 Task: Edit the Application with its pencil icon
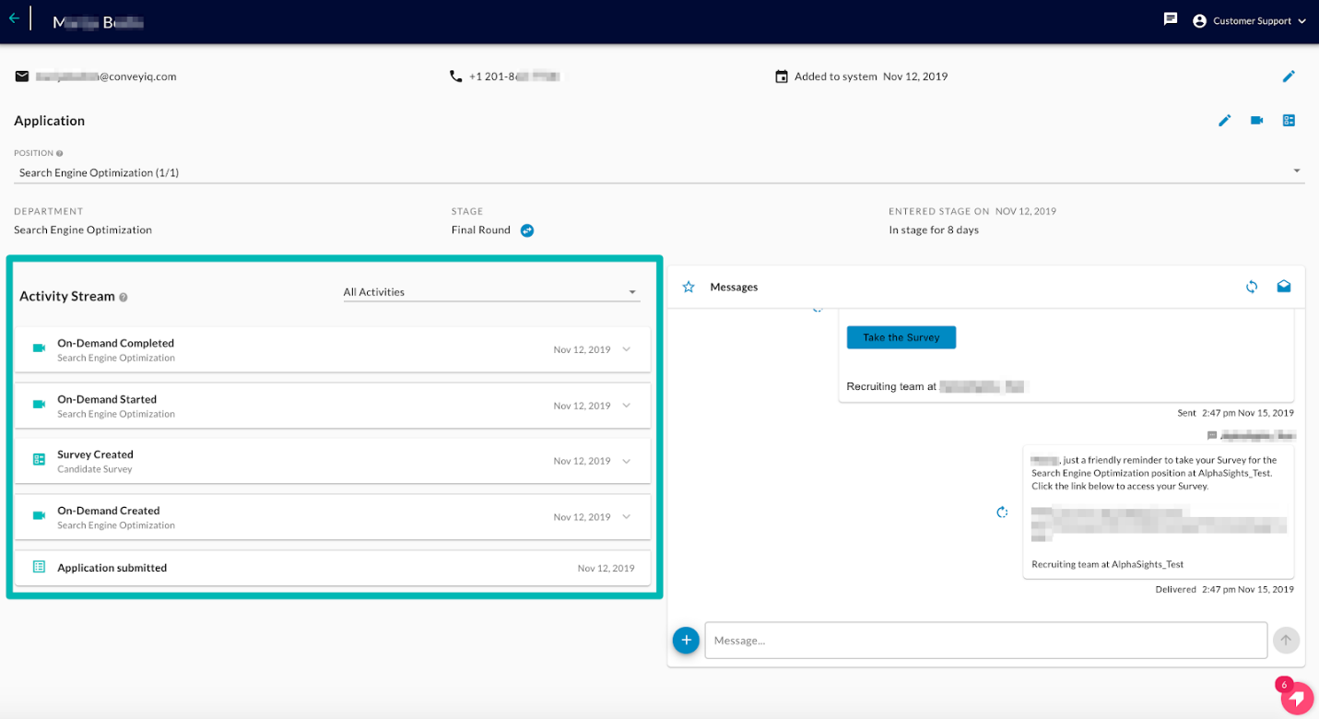(1225, 121)
